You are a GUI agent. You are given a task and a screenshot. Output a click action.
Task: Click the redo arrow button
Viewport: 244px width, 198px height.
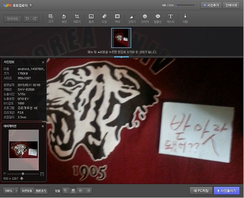pyautogui.click(x=35, y=19)
